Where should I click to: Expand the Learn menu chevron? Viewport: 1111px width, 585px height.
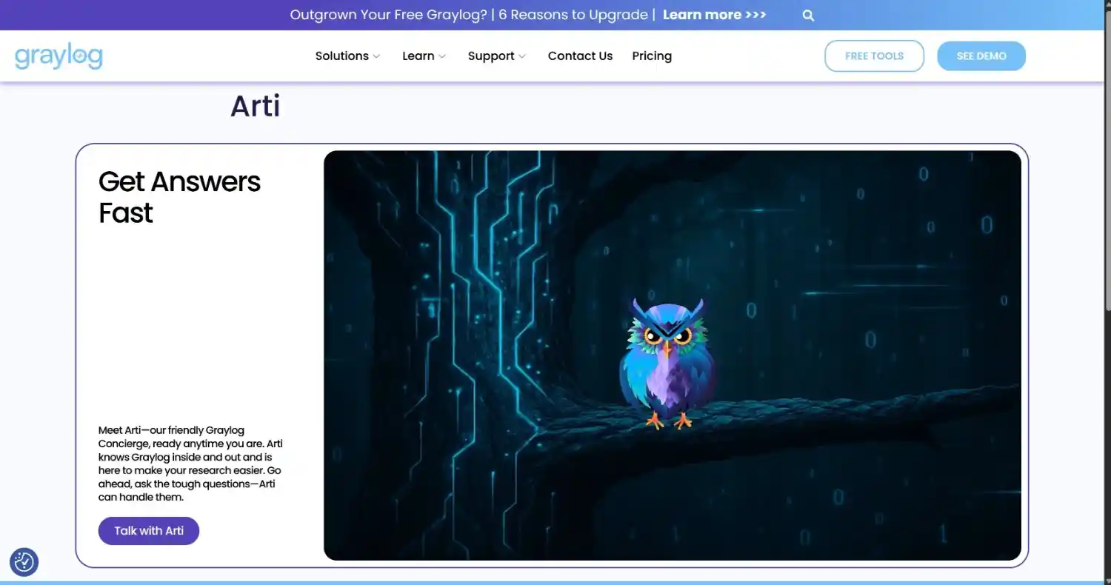(x=442, y=56)
